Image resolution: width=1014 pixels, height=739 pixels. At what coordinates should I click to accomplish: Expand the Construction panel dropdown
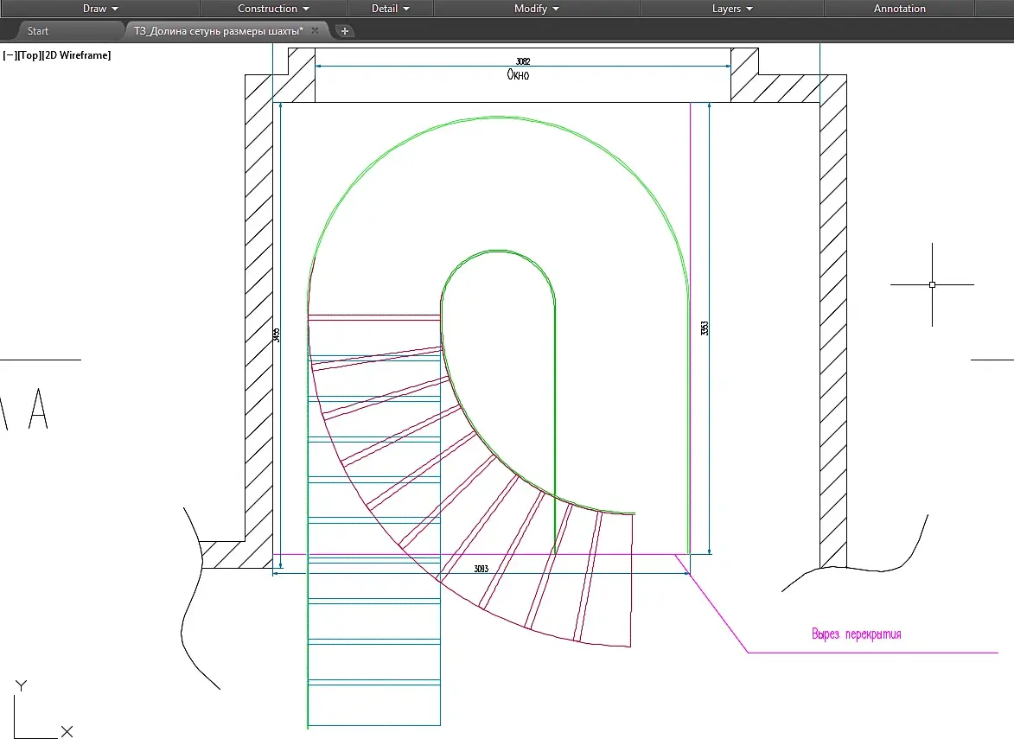273,9
